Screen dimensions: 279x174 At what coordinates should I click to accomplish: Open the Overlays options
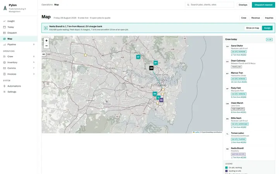pyautogui.click(x=243, y=5)
